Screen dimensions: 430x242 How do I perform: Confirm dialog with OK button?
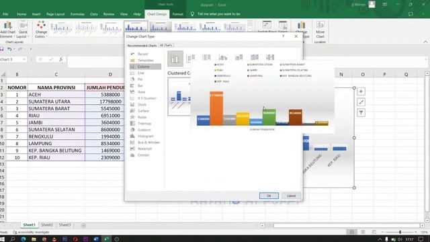tap(269, 196)
